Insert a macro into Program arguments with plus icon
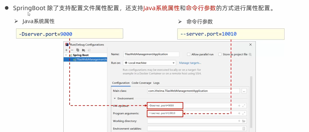309x132 pixels. (239, 114)
